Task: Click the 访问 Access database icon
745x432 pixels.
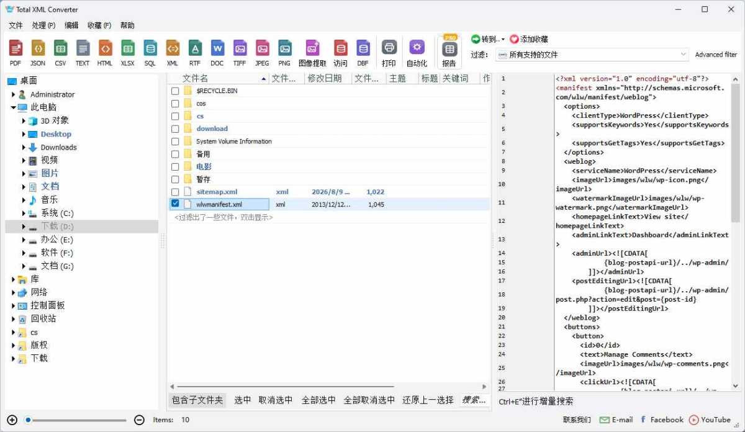Action: pos(340,53)
